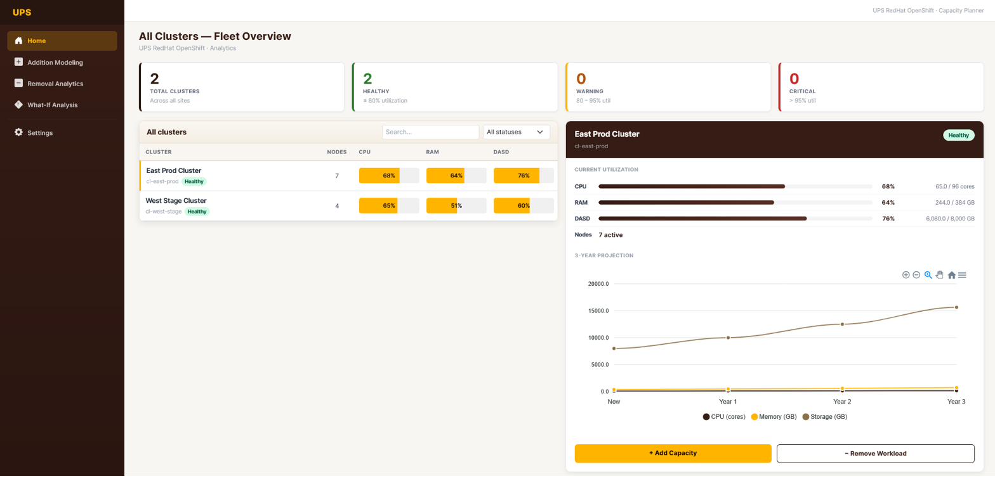Click West Stage node count 4
This screenshot has width=995, height=479.
pyautogui.click(x=337, y=206)
